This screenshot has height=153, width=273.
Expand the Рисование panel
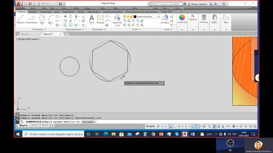tap(39, 29)
